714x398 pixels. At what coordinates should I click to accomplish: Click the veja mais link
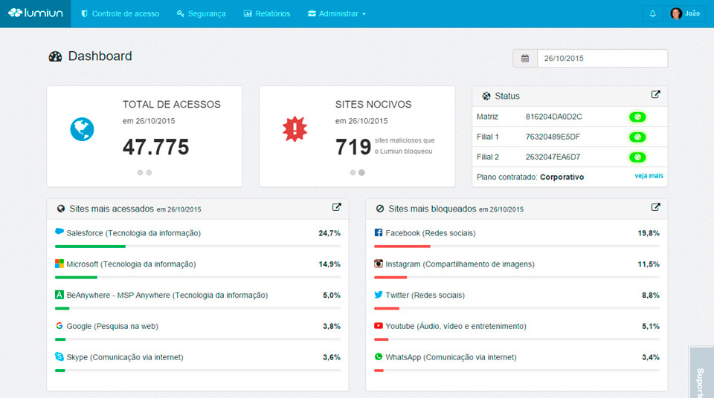pos(649,175)
